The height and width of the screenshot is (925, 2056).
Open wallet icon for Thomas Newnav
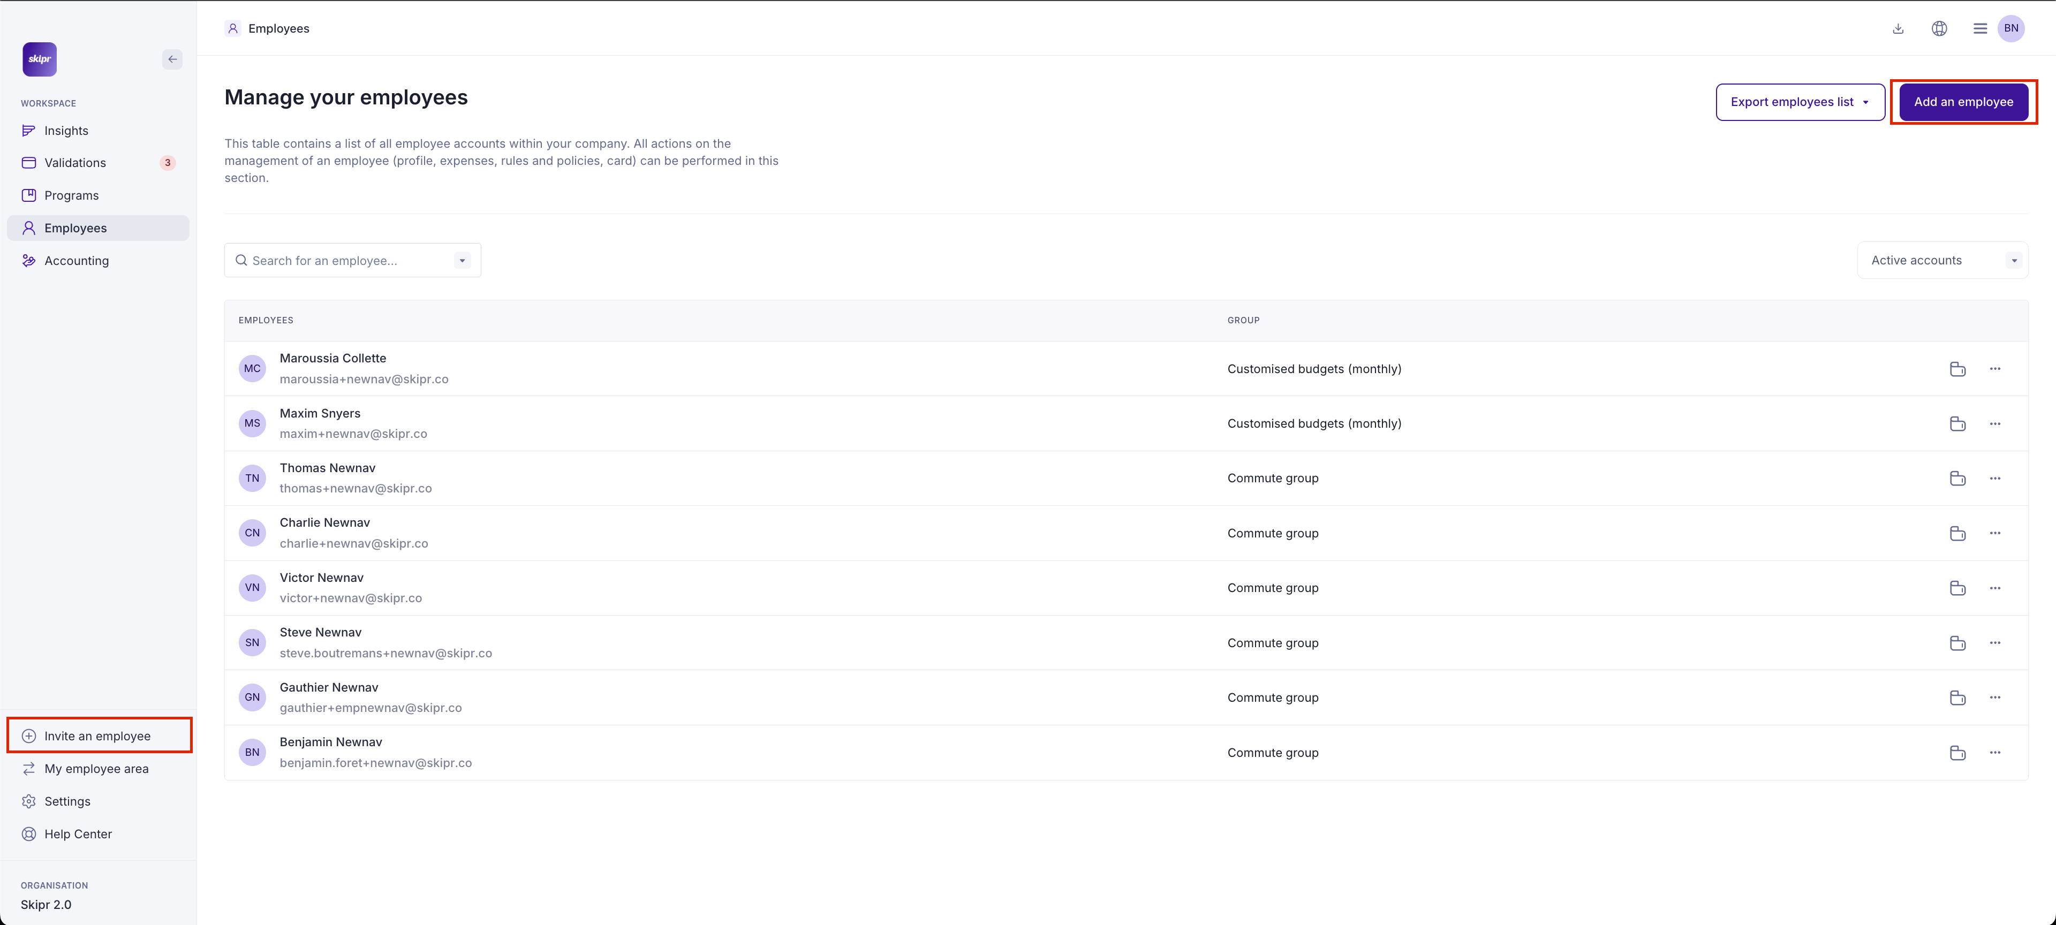(1957, 478)
